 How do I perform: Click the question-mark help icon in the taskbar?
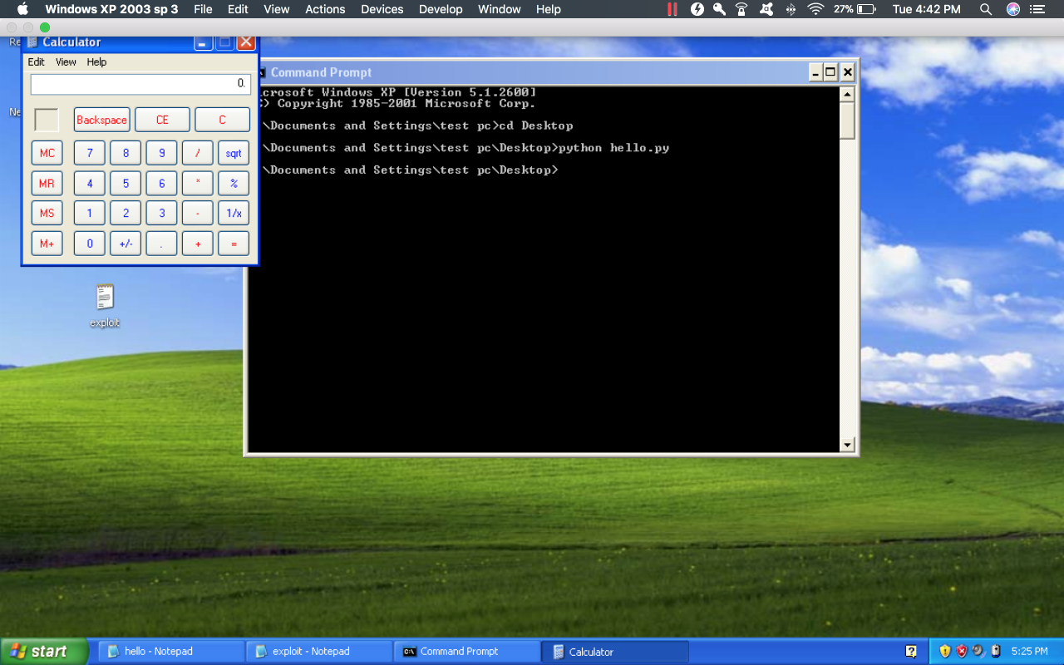[911, 652]
